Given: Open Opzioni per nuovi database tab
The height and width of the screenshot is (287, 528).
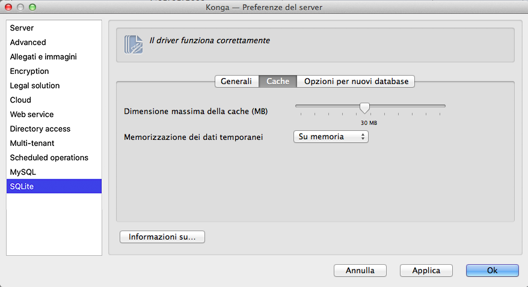Looking at the screenshot, I should [x=356, y=81].
